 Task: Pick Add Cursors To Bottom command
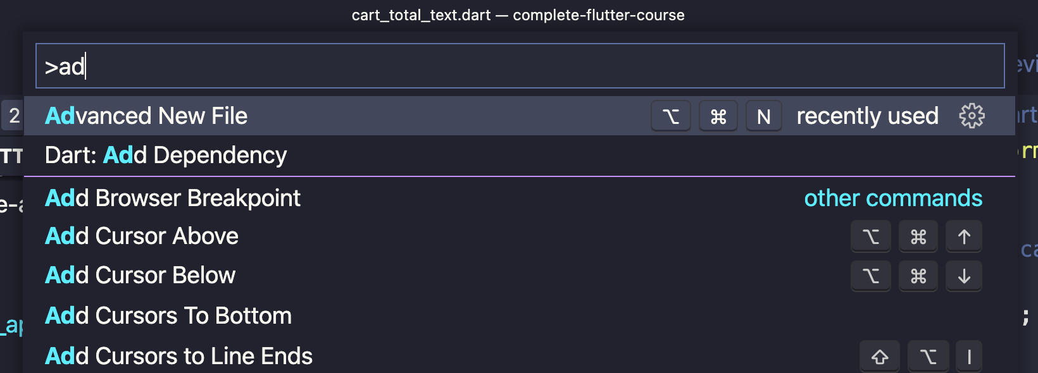(x=168, y=316)
